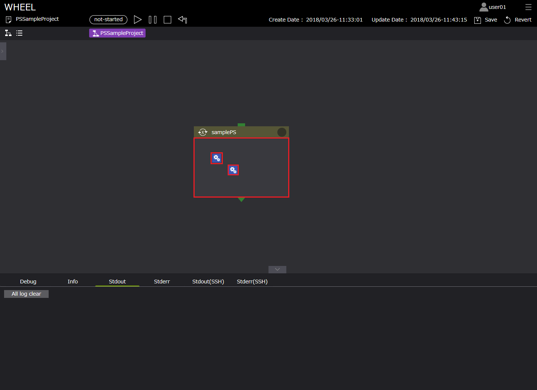Pause the project execution
The width and height of the screenshot is (537, 390).
pyautogui.click(x=153, y=20)
